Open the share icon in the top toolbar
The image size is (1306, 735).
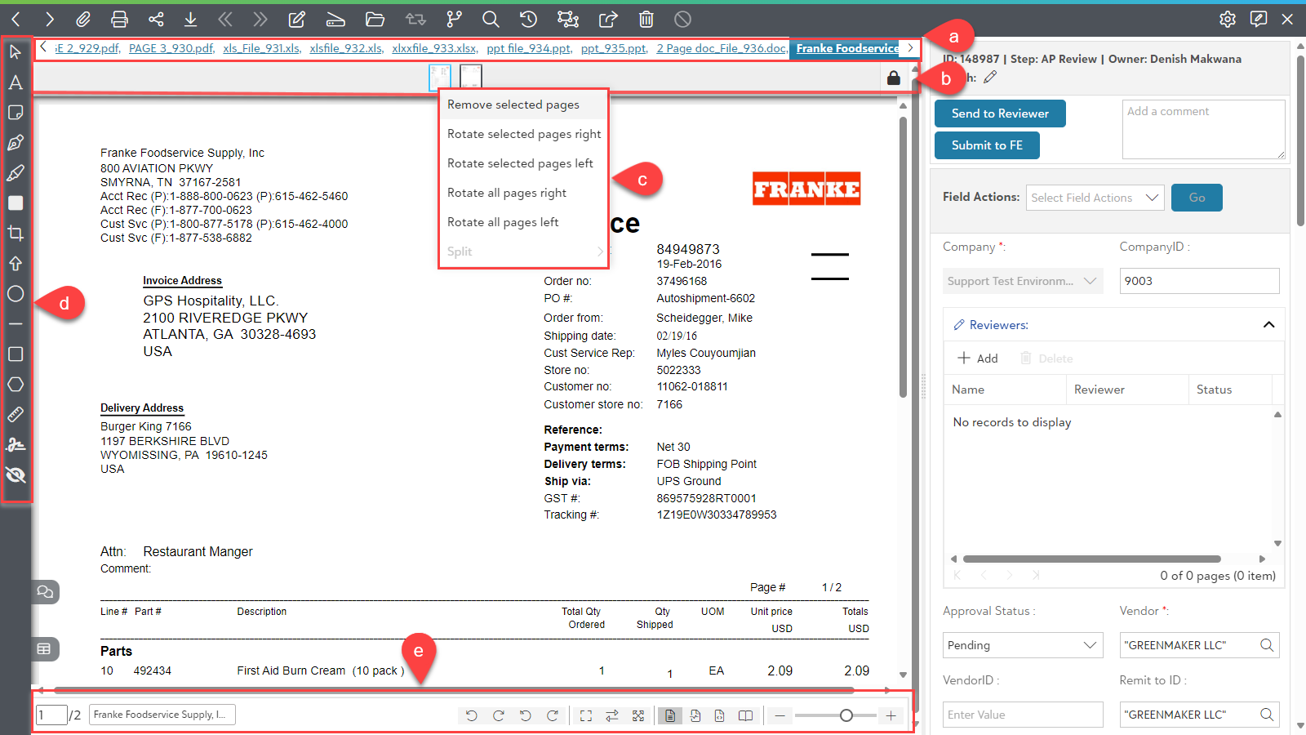tap(156, 19)
